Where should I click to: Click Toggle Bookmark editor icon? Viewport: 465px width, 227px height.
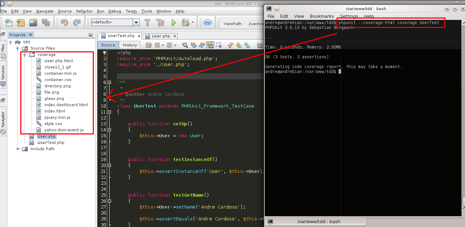[247, 45]
